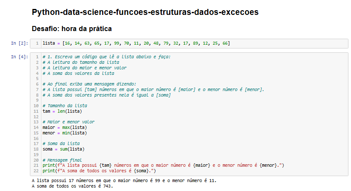Click the "# Tamanho da lista" comment
This screenshot has width=351, height=191.
pos(64,105)
